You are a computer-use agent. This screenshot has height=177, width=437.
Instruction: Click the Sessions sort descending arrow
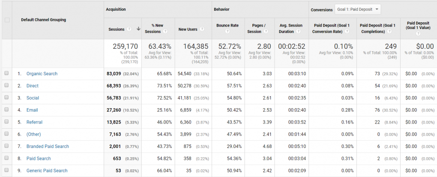point(138,29)
